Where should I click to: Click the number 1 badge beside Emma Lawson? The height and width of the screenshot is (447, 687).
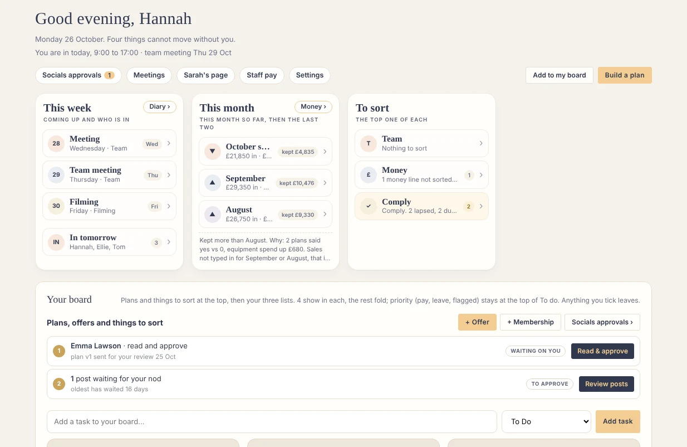(59, 351)
